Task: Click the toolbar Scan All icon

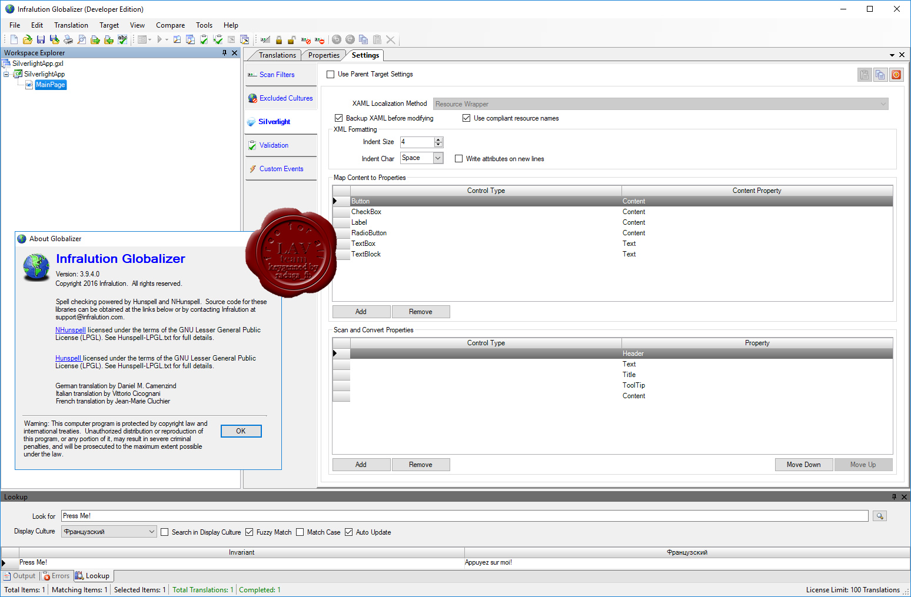Action: (191, 39)
